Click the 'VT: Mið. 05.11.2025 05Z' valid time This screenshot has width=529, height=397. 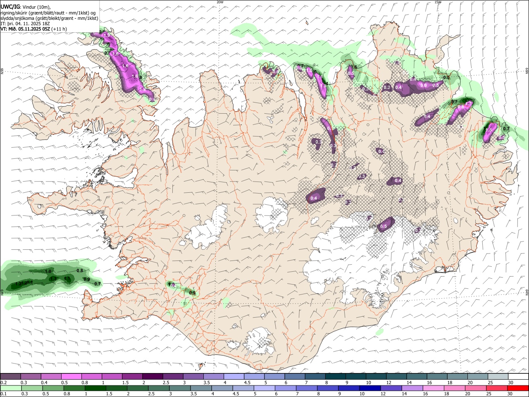click(25, 29)
